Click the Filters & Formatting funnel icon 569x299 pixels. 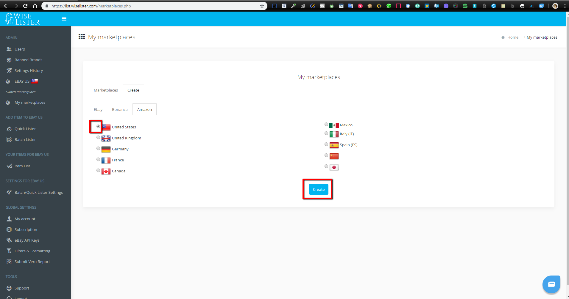tap(9, 251)
